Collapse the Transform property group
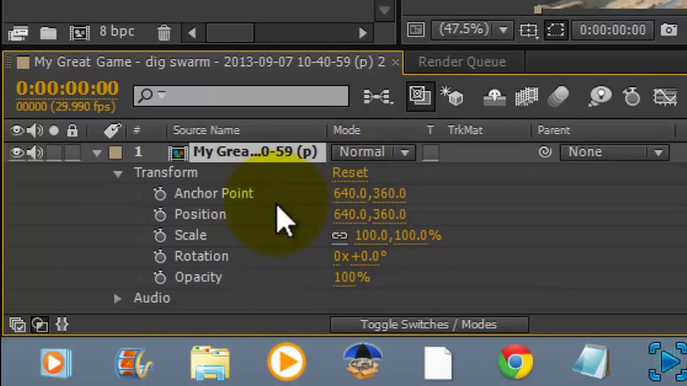Image resolution: width=687 pixels, height=386 pixels. click(x=118, y=174)
